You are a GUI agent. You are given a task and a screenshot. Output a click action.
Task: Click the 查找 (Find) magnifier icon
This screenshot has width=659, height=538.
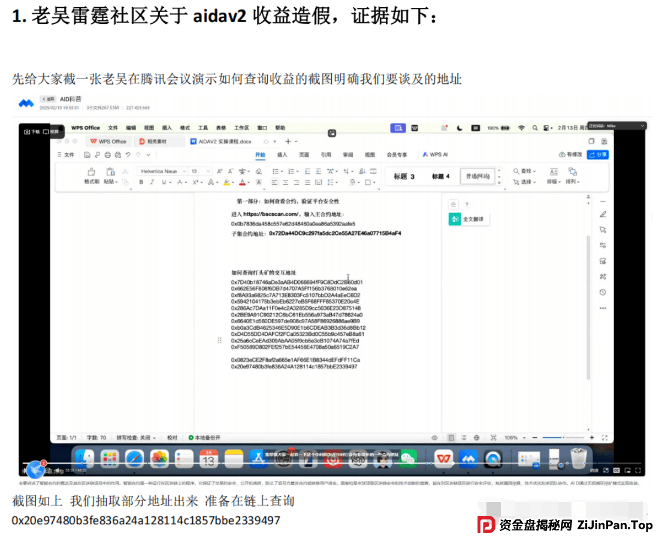(516, 171)
